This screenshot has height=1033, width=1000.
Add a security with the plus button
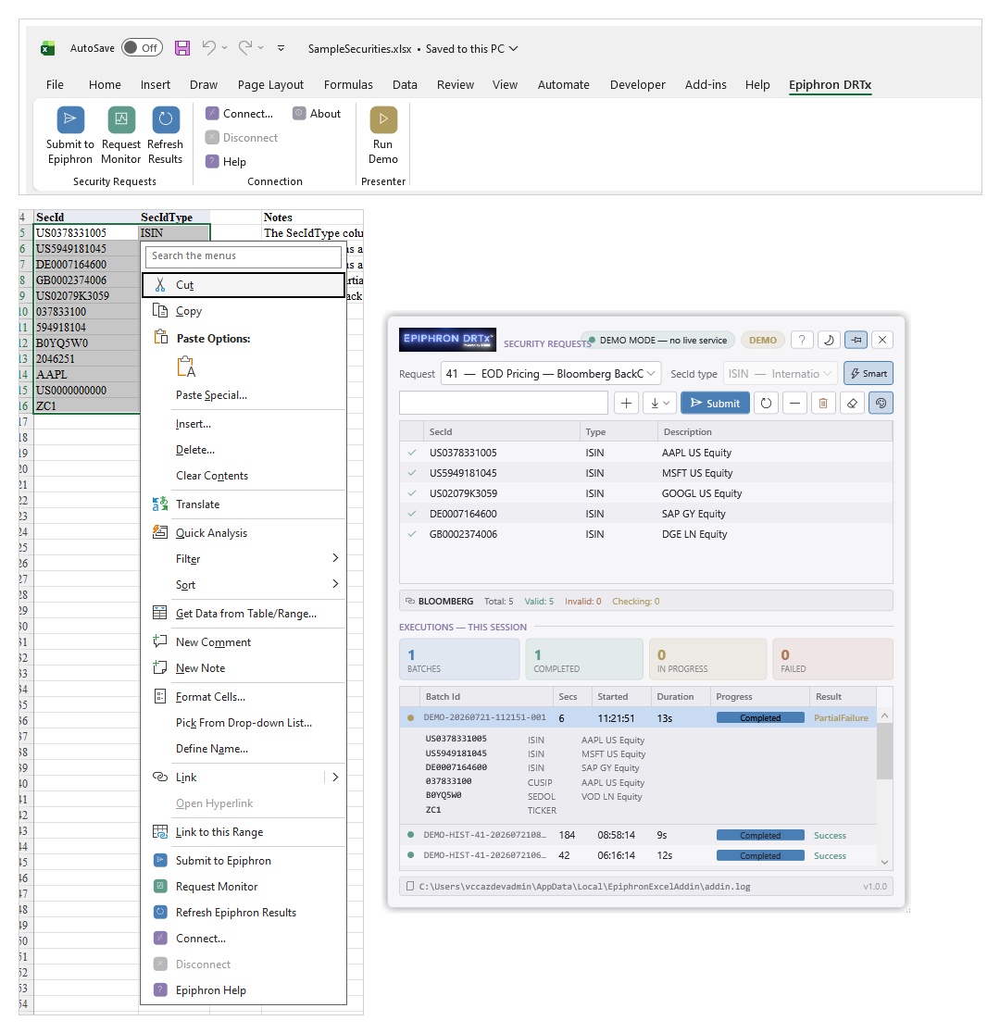[626, 404]
